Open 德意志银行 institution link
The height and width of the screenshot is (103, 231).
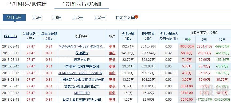pos(82,60)
